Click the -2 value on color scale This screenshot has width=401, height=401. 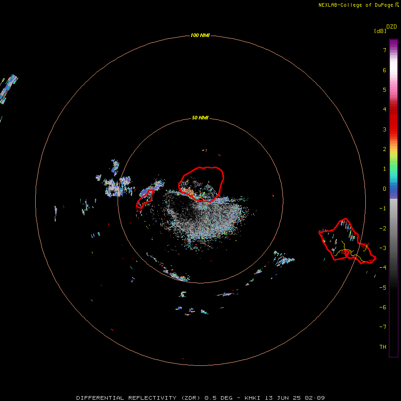(x=383, y=229)
